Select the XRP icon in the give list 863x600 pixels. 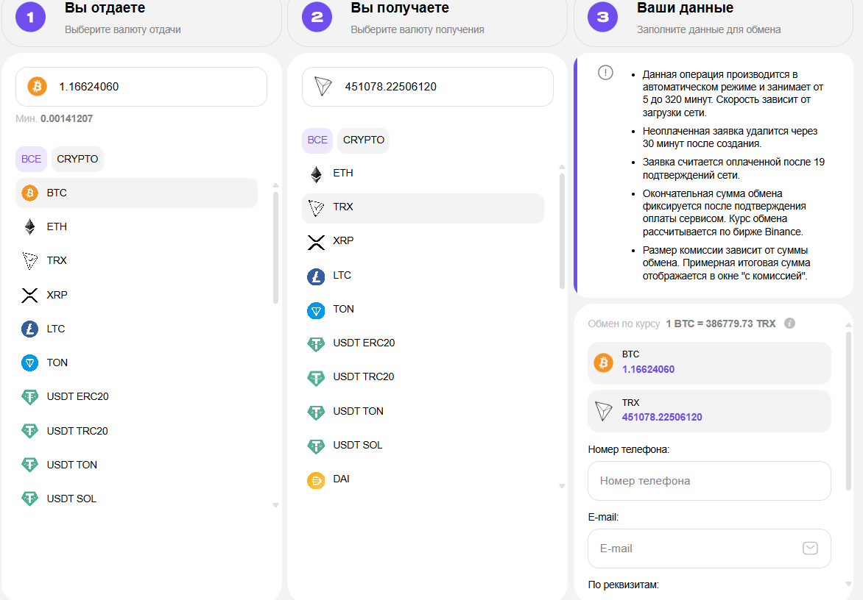pos(29,295)
